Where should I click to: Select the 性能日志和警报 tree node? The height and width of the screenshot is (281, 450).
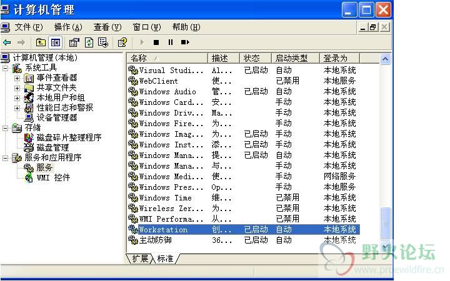pyautogui.click(x=65, y=108)
